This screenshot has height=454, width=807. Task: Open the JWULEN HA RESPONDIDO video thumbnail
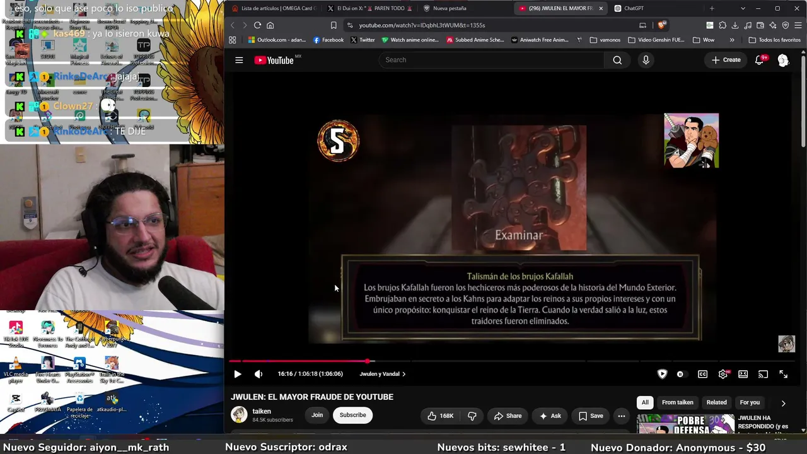click(686, 424)
